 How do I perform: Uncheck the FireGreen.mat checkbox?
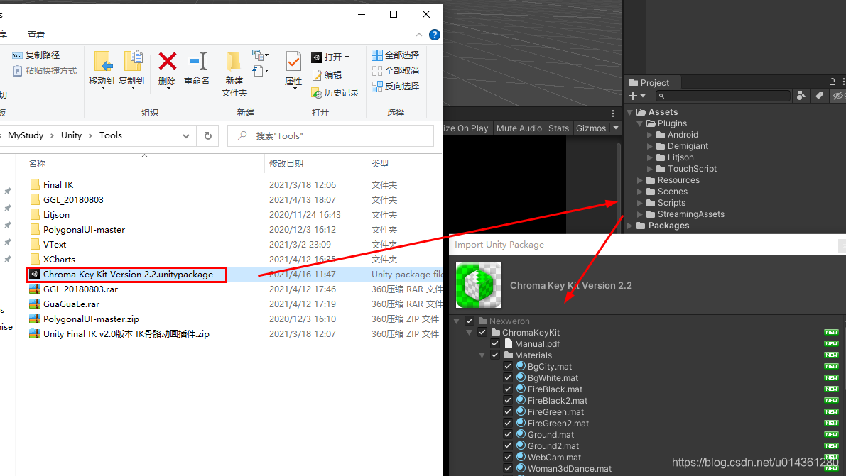click(x=508, y=411)
